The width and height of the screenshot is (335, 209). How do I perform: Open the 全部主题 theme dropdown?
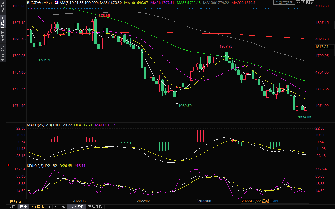point(284,3)
